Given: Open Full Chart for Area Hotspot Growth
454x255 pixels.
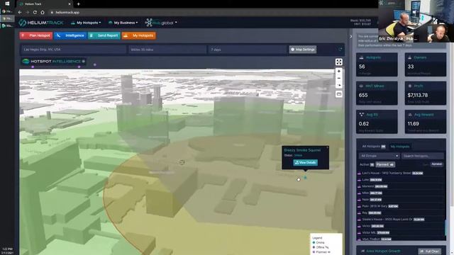Looking at the screenshot, I should click(430, 251).
